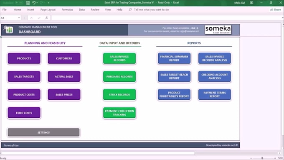This screenshot has height=160, width=284.
Task: Open FIXED COSTS section
Action: point(24,113)
